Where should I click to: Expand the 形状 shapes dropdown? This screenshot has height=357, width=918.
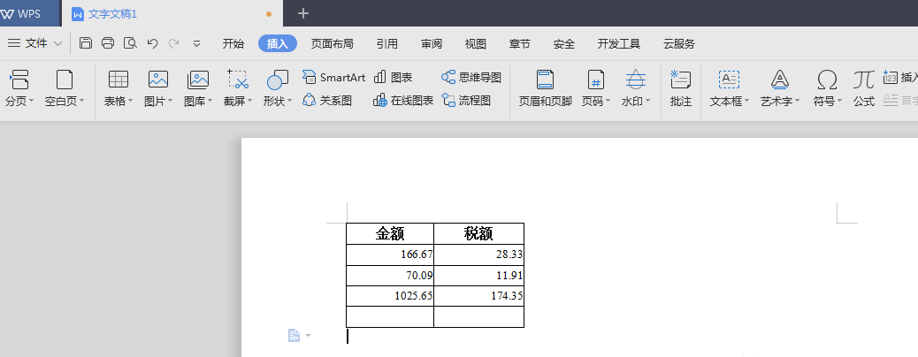pos(277,102)
